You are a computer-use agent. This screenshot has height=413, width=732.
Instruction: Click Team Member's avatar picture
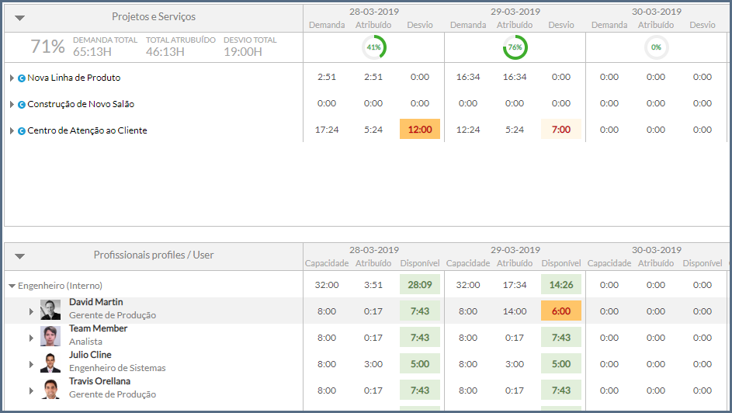click(x=50, y=337)
